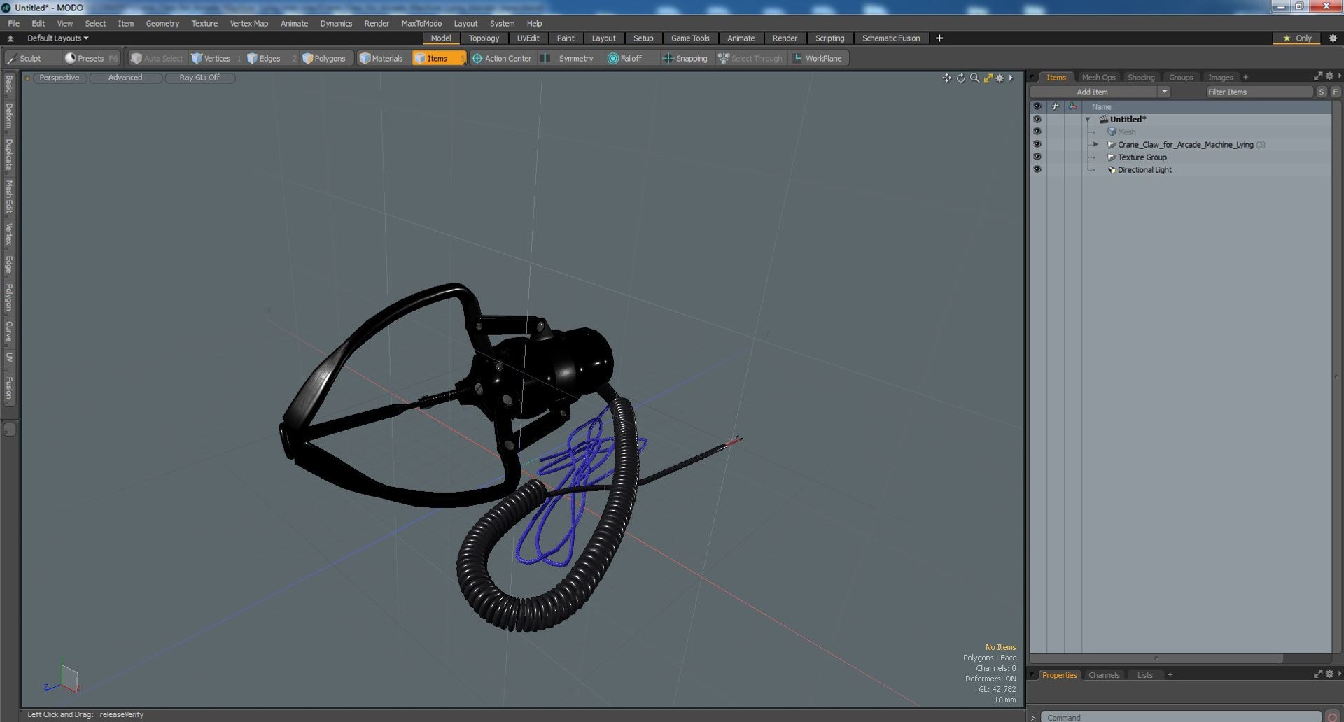
Task: Click the Filter Items input field
Action: pos(1259,92)
